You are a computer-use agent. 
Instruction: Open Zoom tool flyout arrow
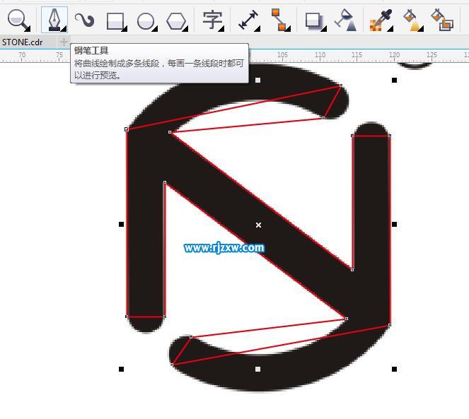28,29
